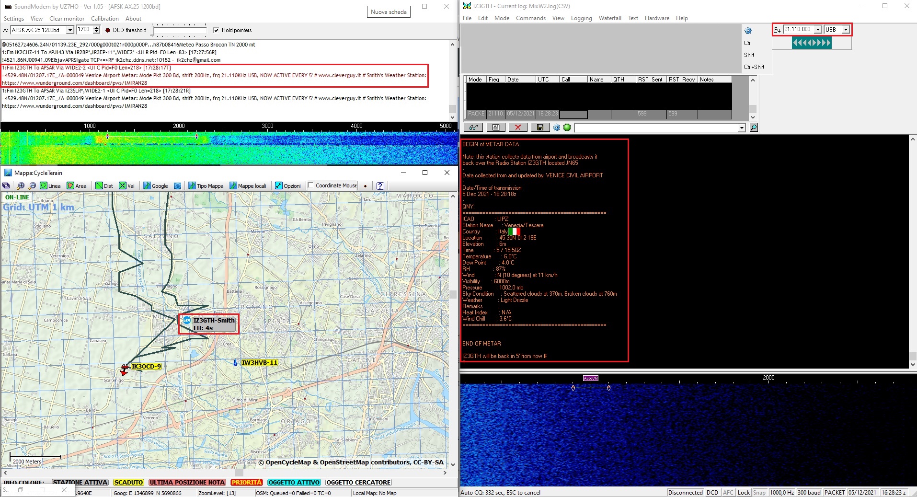Click the RST Sent column header
The width and height of the screenshot is (917, 497).
point(651,80)
